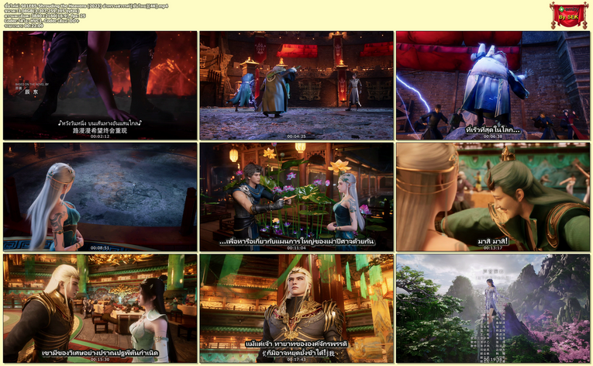
Task: Select the thumbnail timestamped 00:17:43
Action: pos(296,309)
